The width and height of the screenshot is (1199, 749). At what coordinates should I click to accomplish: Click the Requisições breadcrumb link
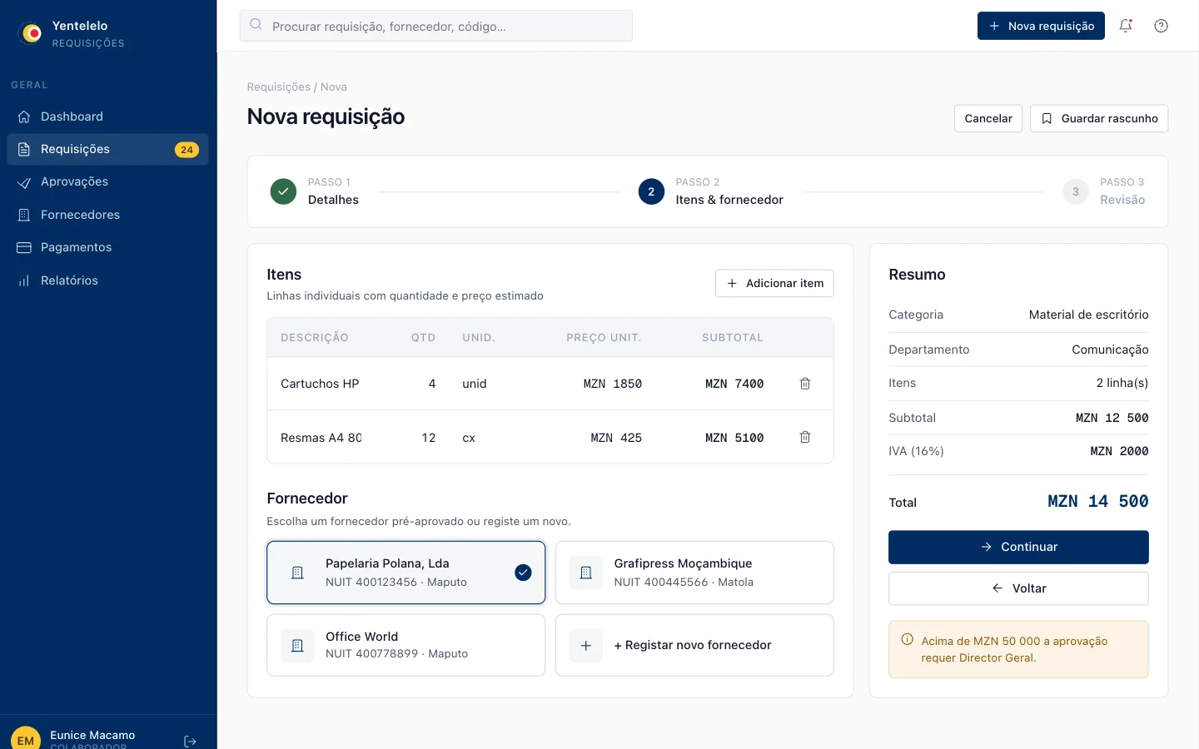click(278, 87)
